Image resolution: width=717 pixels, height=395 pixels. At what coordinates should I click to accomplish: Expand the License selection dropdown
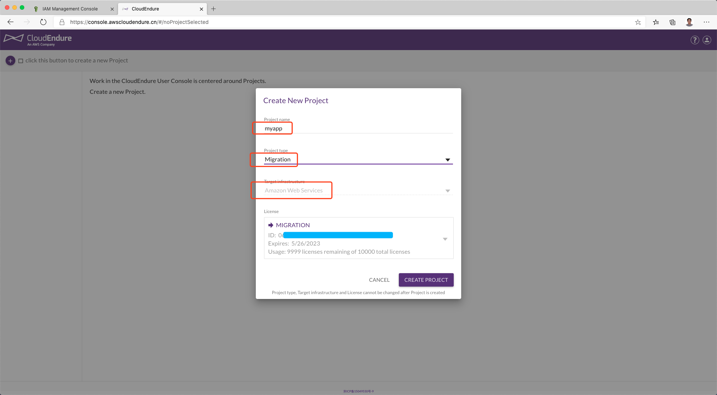point(445,239)
